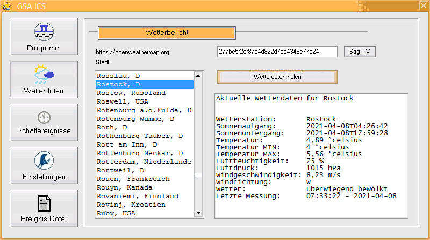Image resolution: width=430 pixels, height=240 pixels.
Task: Click the Windgeschwindigkeit value 8,23 m/s
Action: coord(324,175)
